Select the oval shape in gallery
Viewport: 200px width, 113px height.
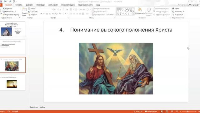pyautogui.click(x=131, y=9)
